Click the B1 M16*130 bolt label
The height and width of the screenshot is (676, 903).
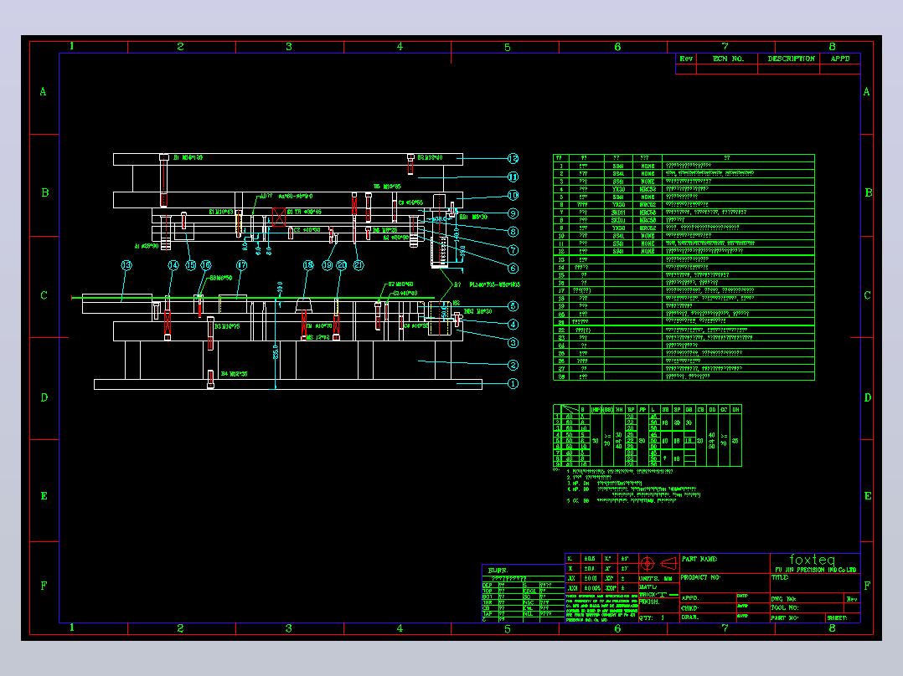[188, 157]
